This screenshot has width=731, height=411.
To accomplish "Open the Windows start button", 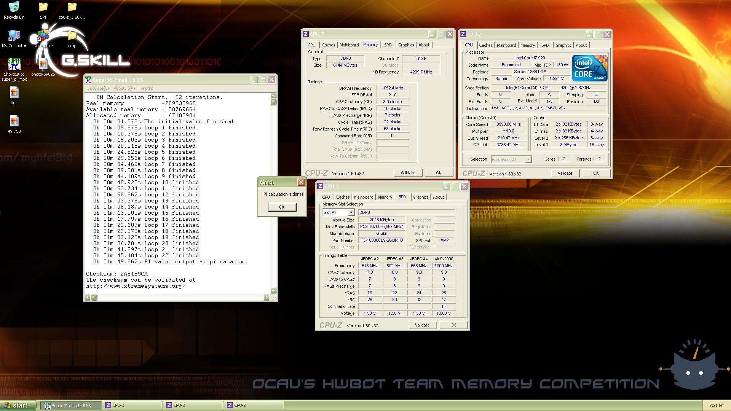I will point(18,405).
